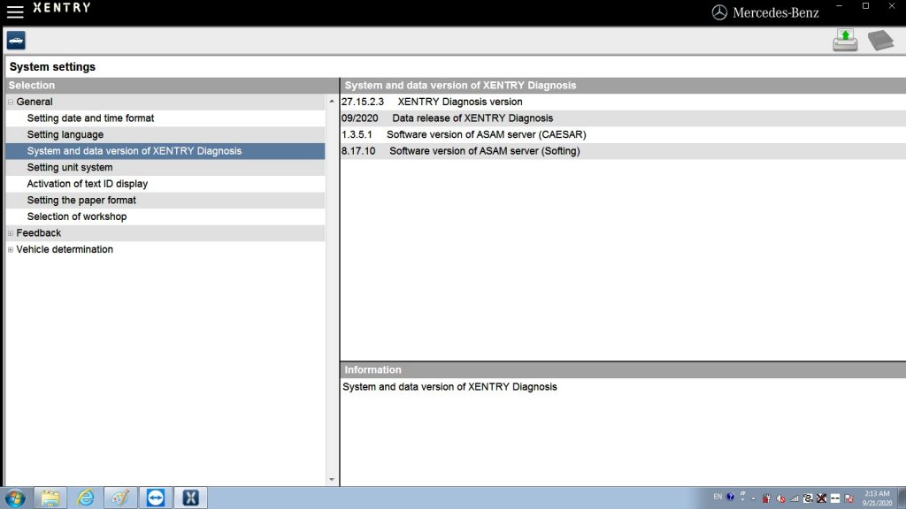This screenshot has width=906, height=509.
Task: Click the vehicle car icon in toolbar
Action: [16, 41]
